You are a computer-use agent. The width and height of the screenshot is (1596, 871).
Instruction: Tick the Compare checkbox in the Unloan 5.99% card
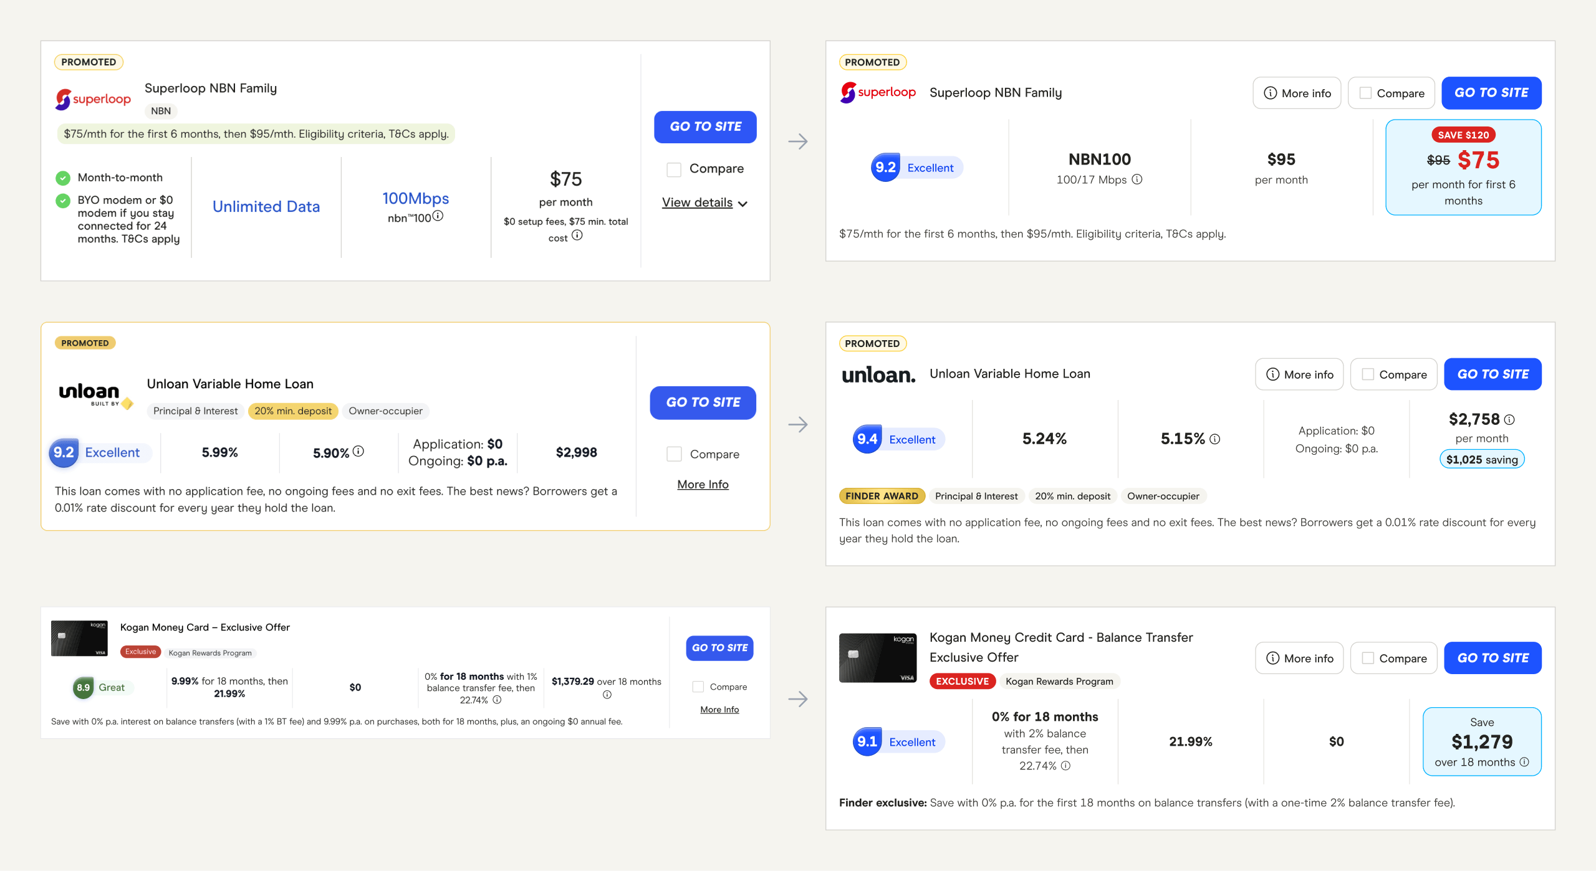(674, 454)
